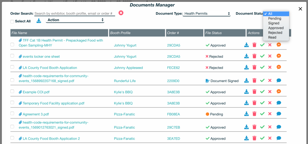
Task: Download the events locker one sheet file
Action: click(246, 56)
